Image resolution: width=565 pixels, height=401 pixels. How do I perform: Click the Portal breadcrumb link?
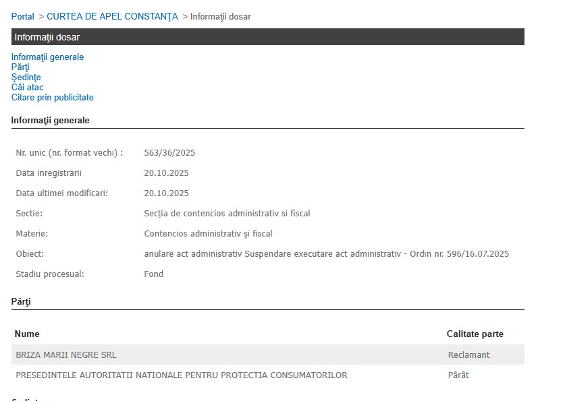coord(22,16)
